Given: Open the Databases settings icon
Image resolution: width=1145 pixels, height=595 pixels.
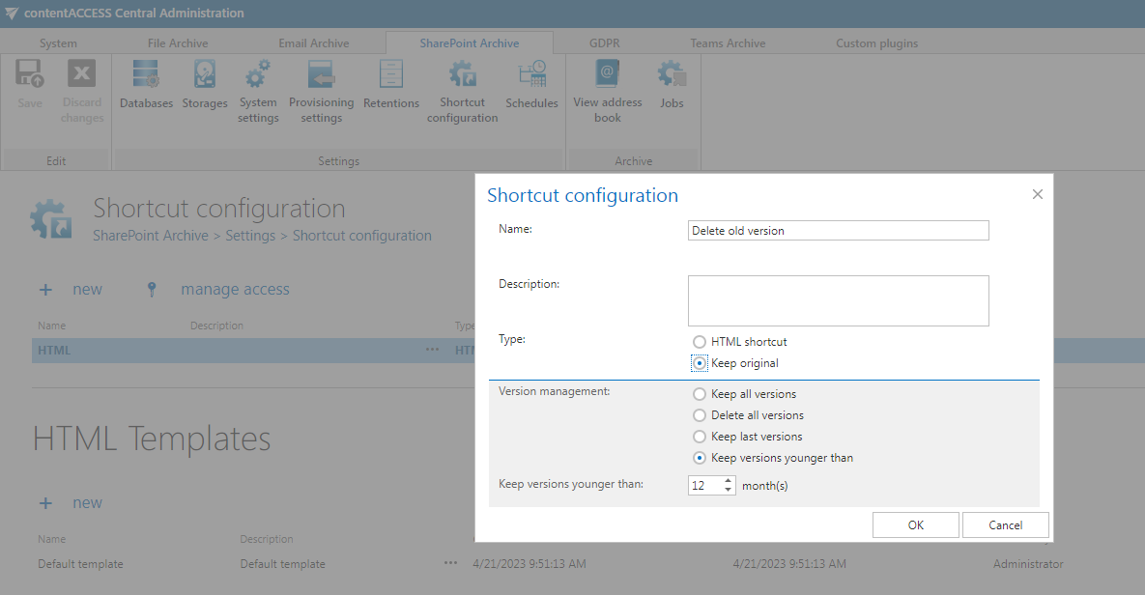Looking at the screenshot, I should pyautogui.click(x=146, y=85).
